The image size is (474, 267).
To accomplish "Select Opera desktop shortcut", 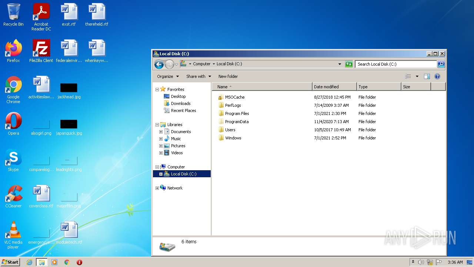I will coord(13,124).
